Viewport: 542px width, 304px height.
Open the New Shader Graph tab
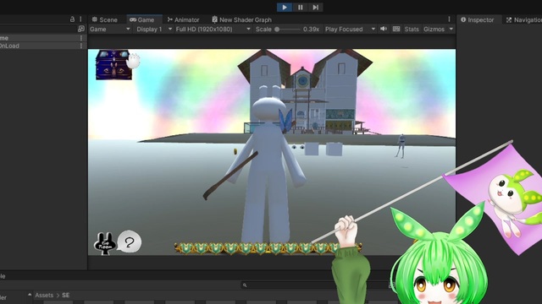[x=241, y=19]
